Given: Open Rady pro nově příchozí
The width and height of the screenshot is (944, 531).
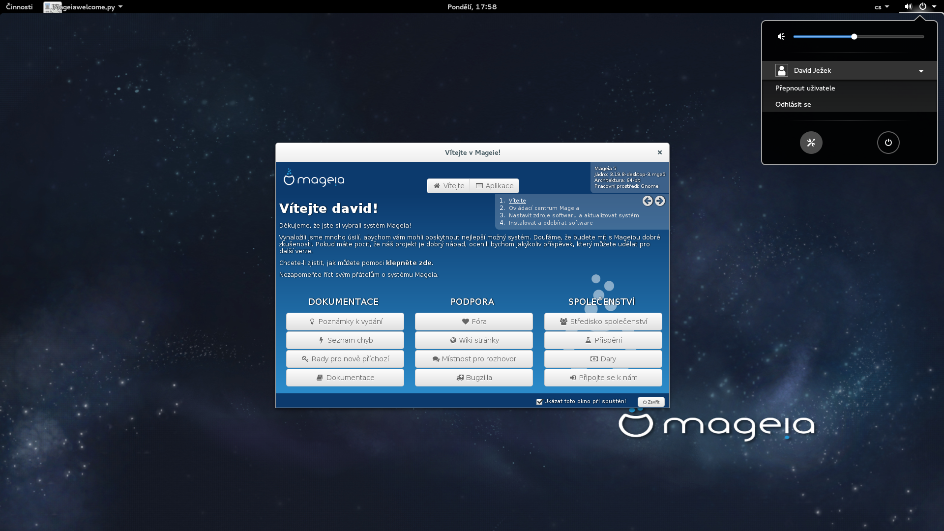Looking at the screenshot, I should coord(345,359).
